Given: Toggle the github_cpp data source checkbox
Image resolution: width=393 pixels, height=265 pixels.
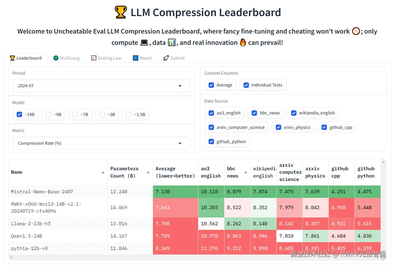Looking at the screenshot, I should pyautogui.click(x=324, y=127).
